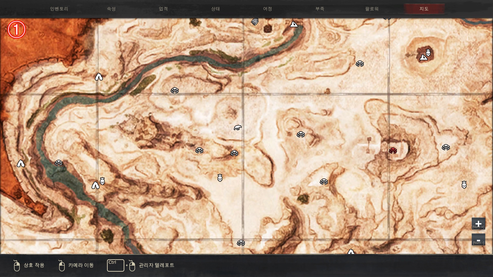
Task: Select the white beast icon in the map center
Action: (238, 127)
